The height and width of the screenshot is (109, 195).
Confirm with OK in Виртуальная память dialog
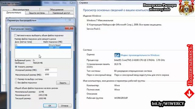[50, 106]
